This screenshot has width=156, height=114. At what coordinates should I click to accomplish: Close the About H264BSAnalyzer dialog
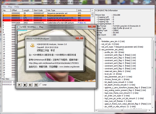pos(80,38)
